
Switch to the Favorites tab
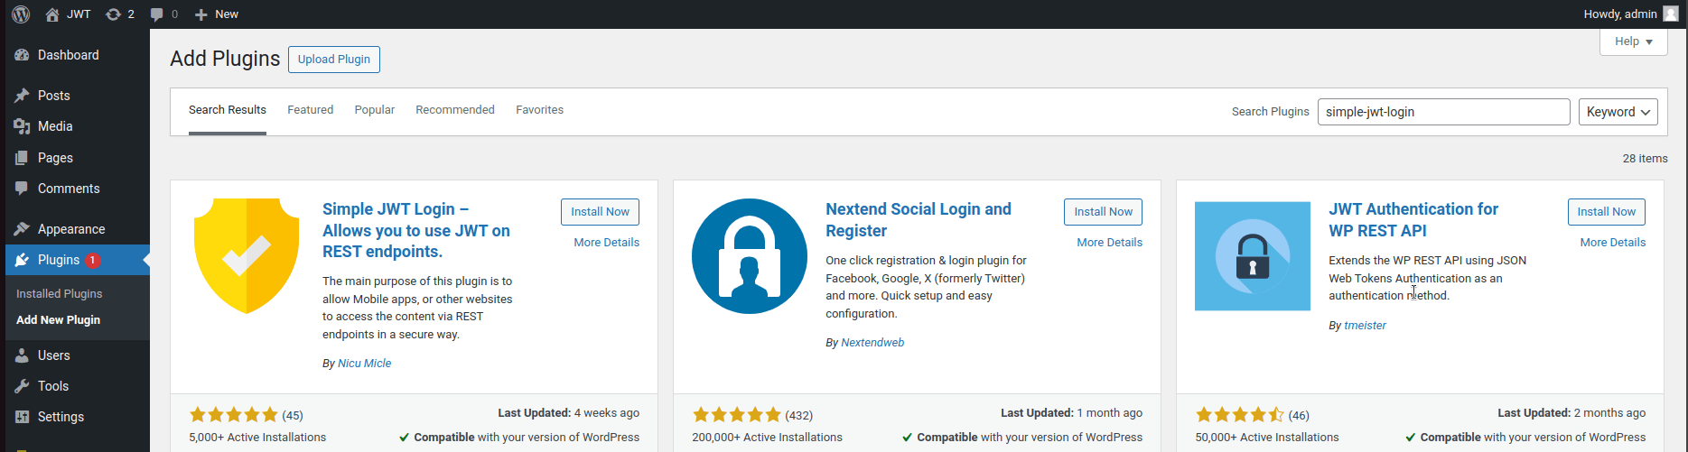(x=540, y=110)
